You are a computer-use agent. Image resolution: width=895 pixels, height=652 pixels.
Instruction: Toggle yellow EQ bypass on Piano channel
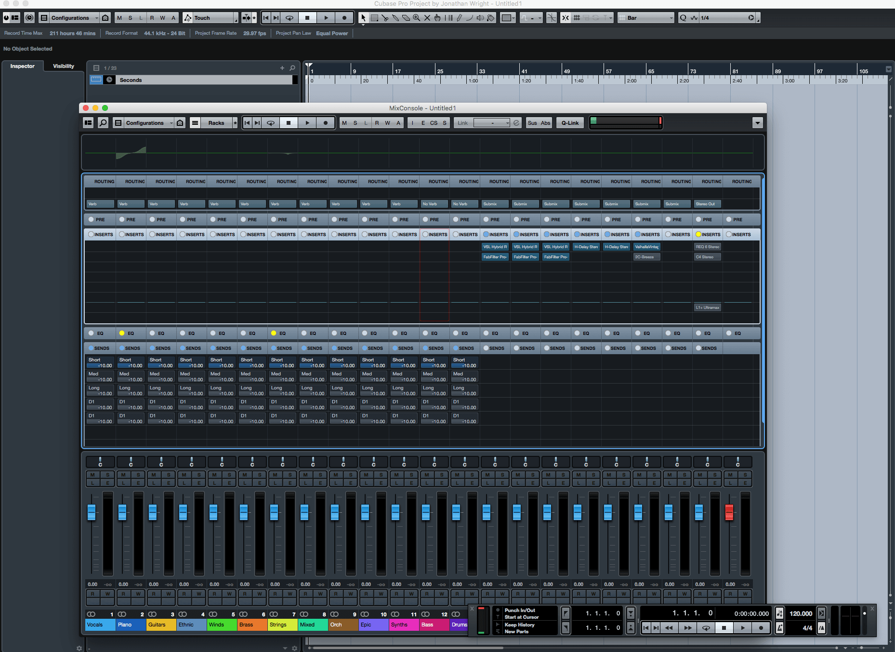(122, 333)
